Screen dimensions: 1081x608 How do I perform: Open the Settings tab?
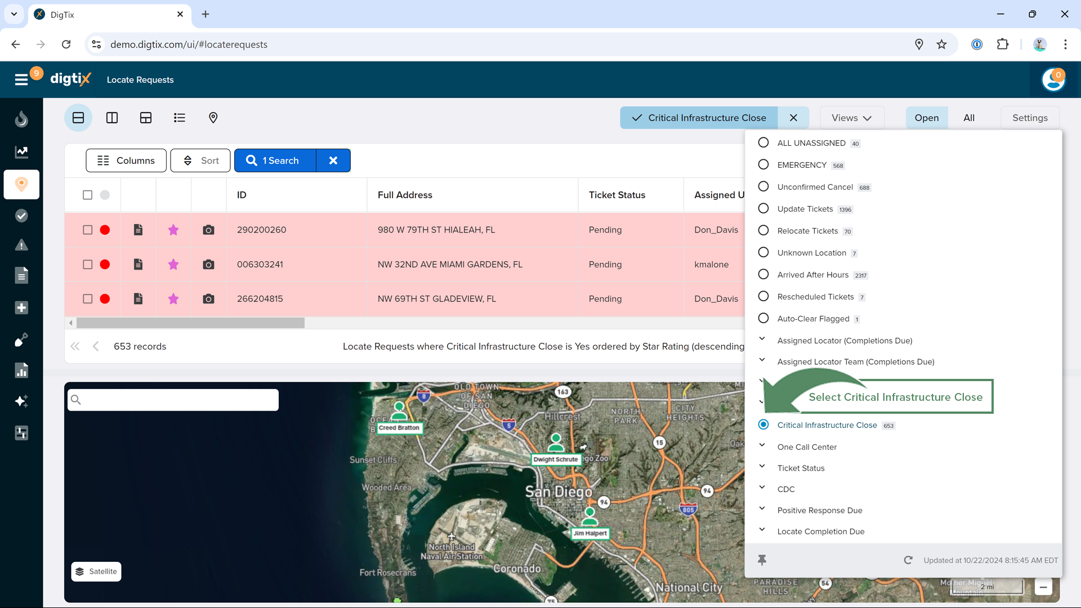coord(1029,118)
